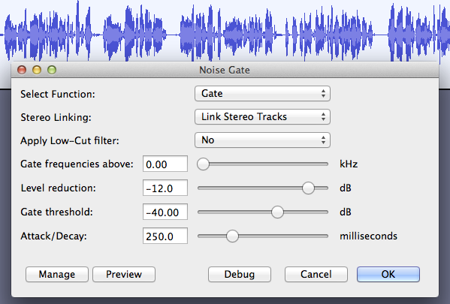Click the green zoom window button
This screenshot has width=450, height=304.
(x=52, y=70)
